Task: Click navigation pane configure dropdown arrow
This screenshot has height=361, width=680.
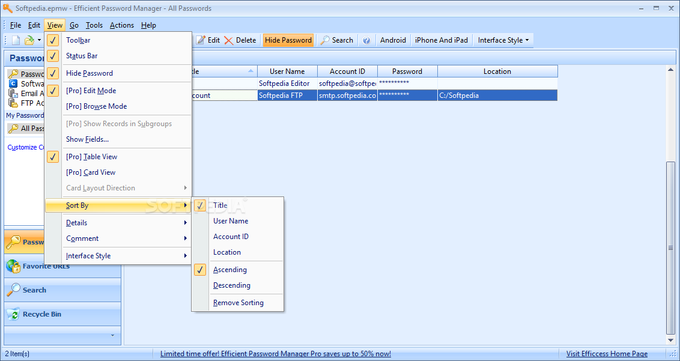Action: 113,335
